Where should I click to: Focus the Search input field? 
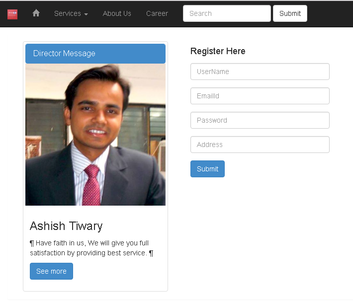[227, 13]
